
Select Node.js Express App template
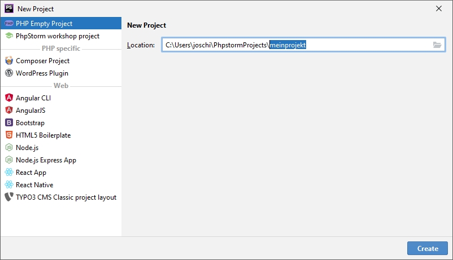click(x=46, y=160)
